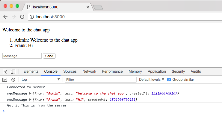Toggle the device toolbar icon
This screenshot has height=137, width=222.
click(13, 71)
